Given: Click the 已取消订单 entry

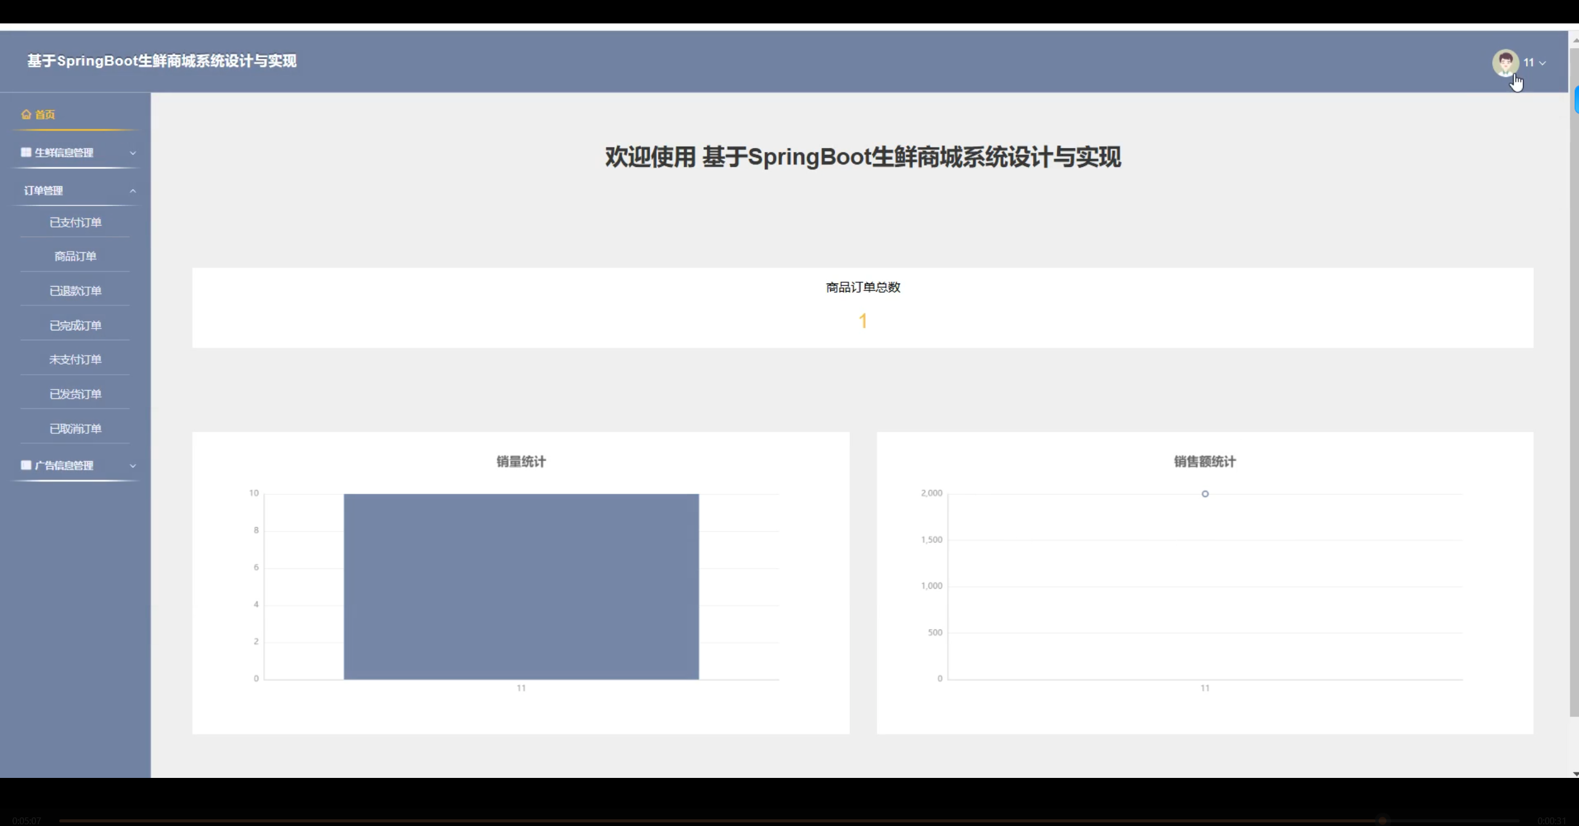Looking at the screenshot, I should tap(75, 428).
